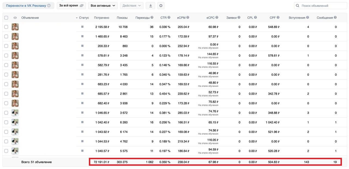Click help icon next to eCPM column
Viewport: 349px width, 169px height.
(x=188, y=17)
